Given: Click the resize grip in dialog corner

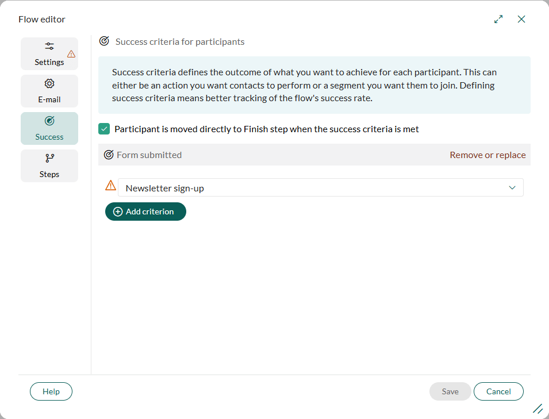Looking at the screenshot, I should [538, 409].
